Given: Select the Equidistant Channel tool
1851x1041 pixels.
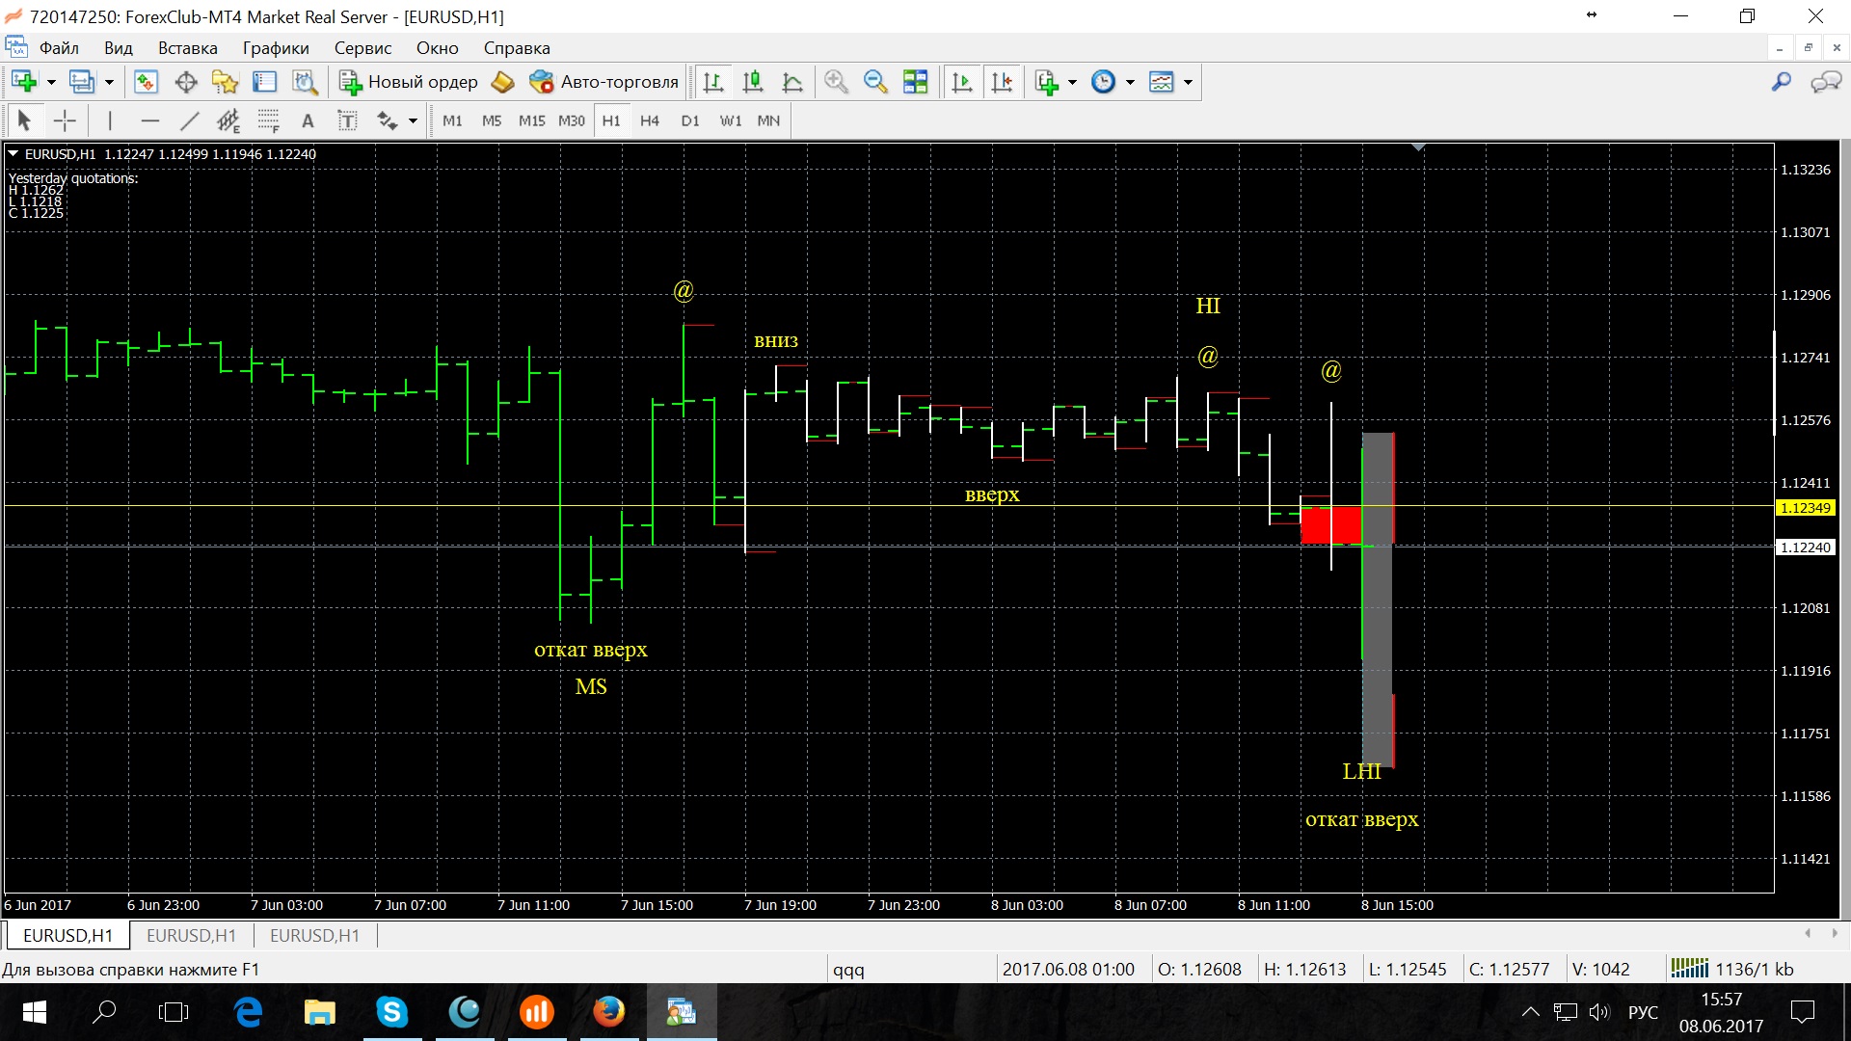Looking at the screenshot, I should pos(228,120).
